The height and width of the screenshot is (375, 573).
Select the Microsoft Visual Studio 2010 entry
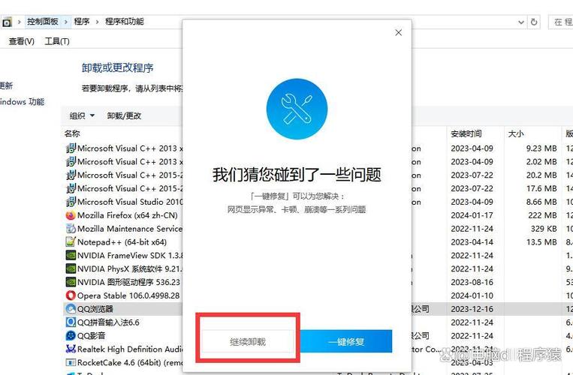click(130, 202)
